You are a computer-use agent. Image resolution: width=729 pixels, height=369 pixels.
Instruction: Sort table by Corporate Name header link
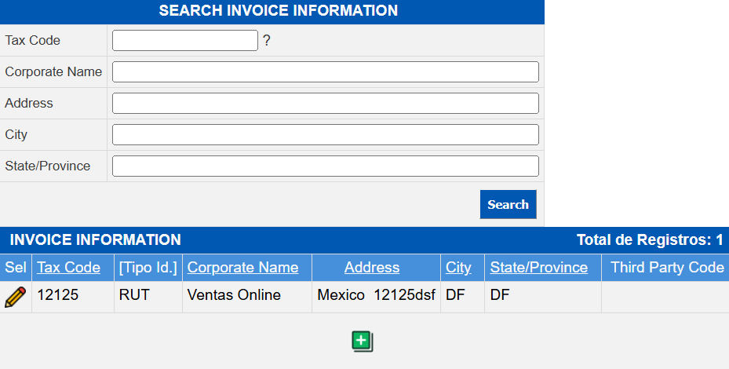coord(242,268)
